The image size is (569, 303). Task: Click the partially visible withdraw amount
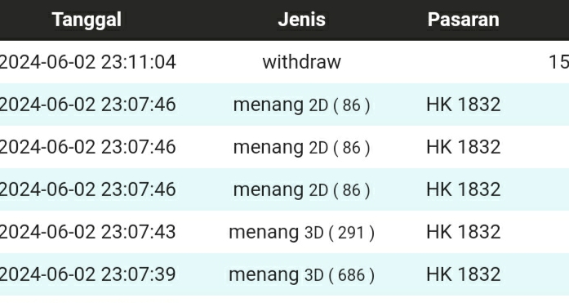click(x=559, y=62)
